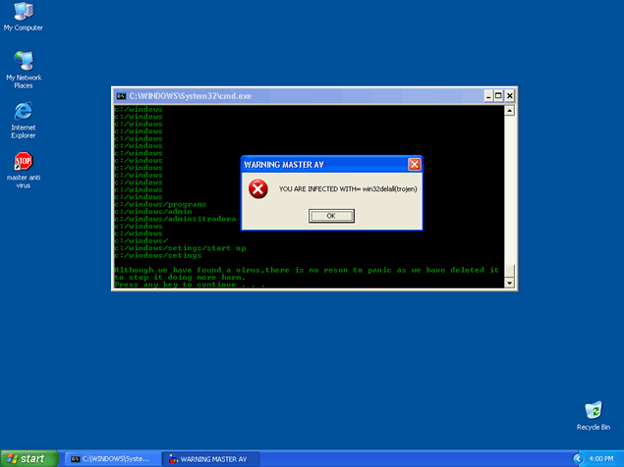624x467 pixels.
Task: Close the WARNING MASTER AV dialog
Action: tap(414, 165)
